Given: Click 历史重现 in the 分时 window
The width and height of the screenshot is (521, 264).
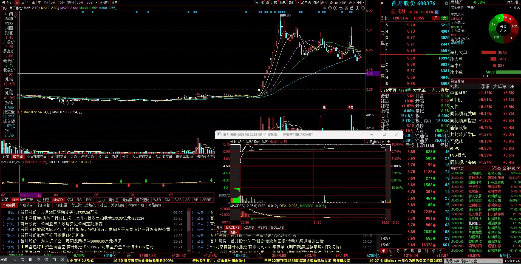Looking at the screenshot, I should click(373, 141).
